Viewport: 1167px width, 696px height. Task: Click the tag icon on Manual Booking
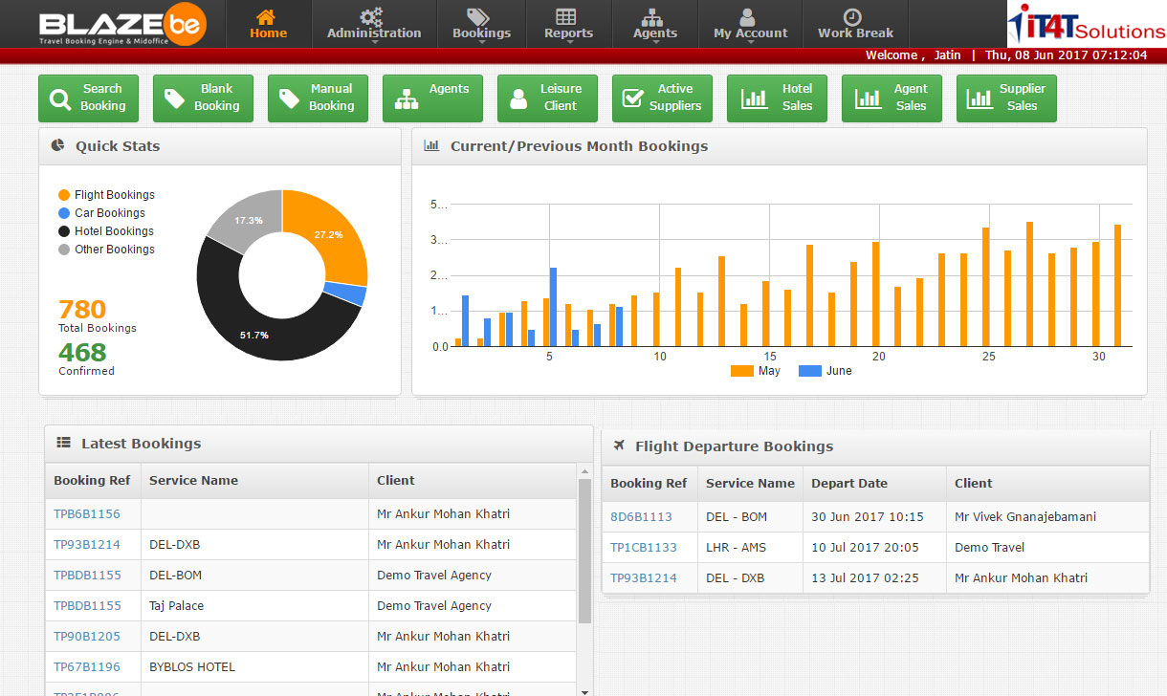coord(289,98)
